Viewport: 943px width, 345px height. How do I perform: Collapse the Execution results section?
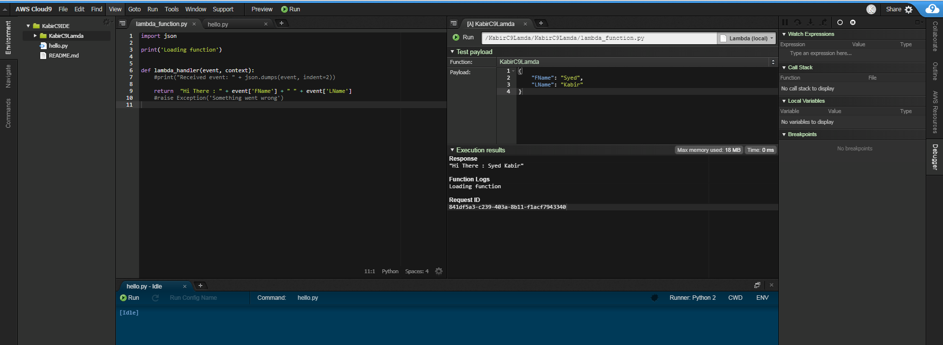452,150
